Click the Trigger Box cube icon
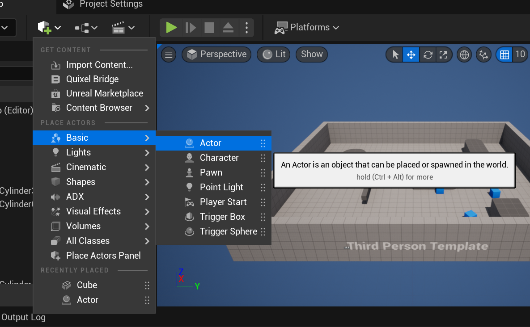 pos(189,217)
